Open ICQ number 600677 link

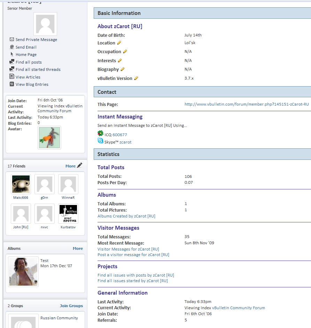[x=120, y=135]
